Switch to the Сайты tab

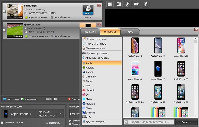130,32
